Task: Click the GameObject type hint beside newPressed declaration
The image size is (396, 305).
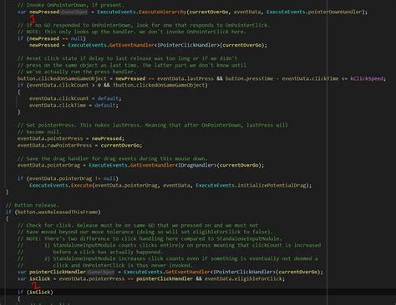Action: tap(74, 12)
